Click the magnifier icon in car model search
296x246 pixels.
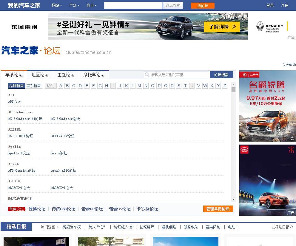pyautogui.click(x=147, y=75)
